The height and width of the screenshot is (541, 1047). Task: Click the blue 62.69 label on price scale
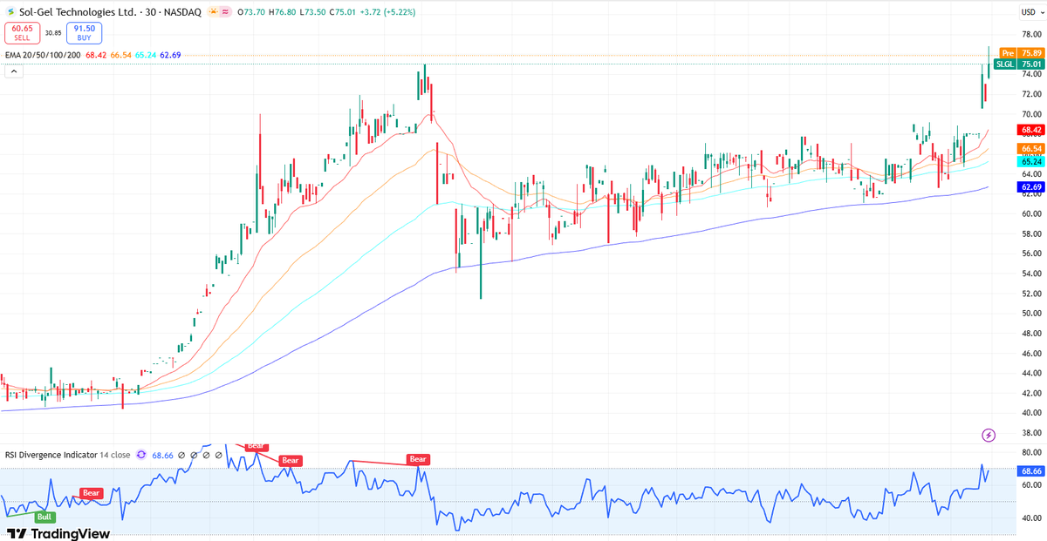1030,187
